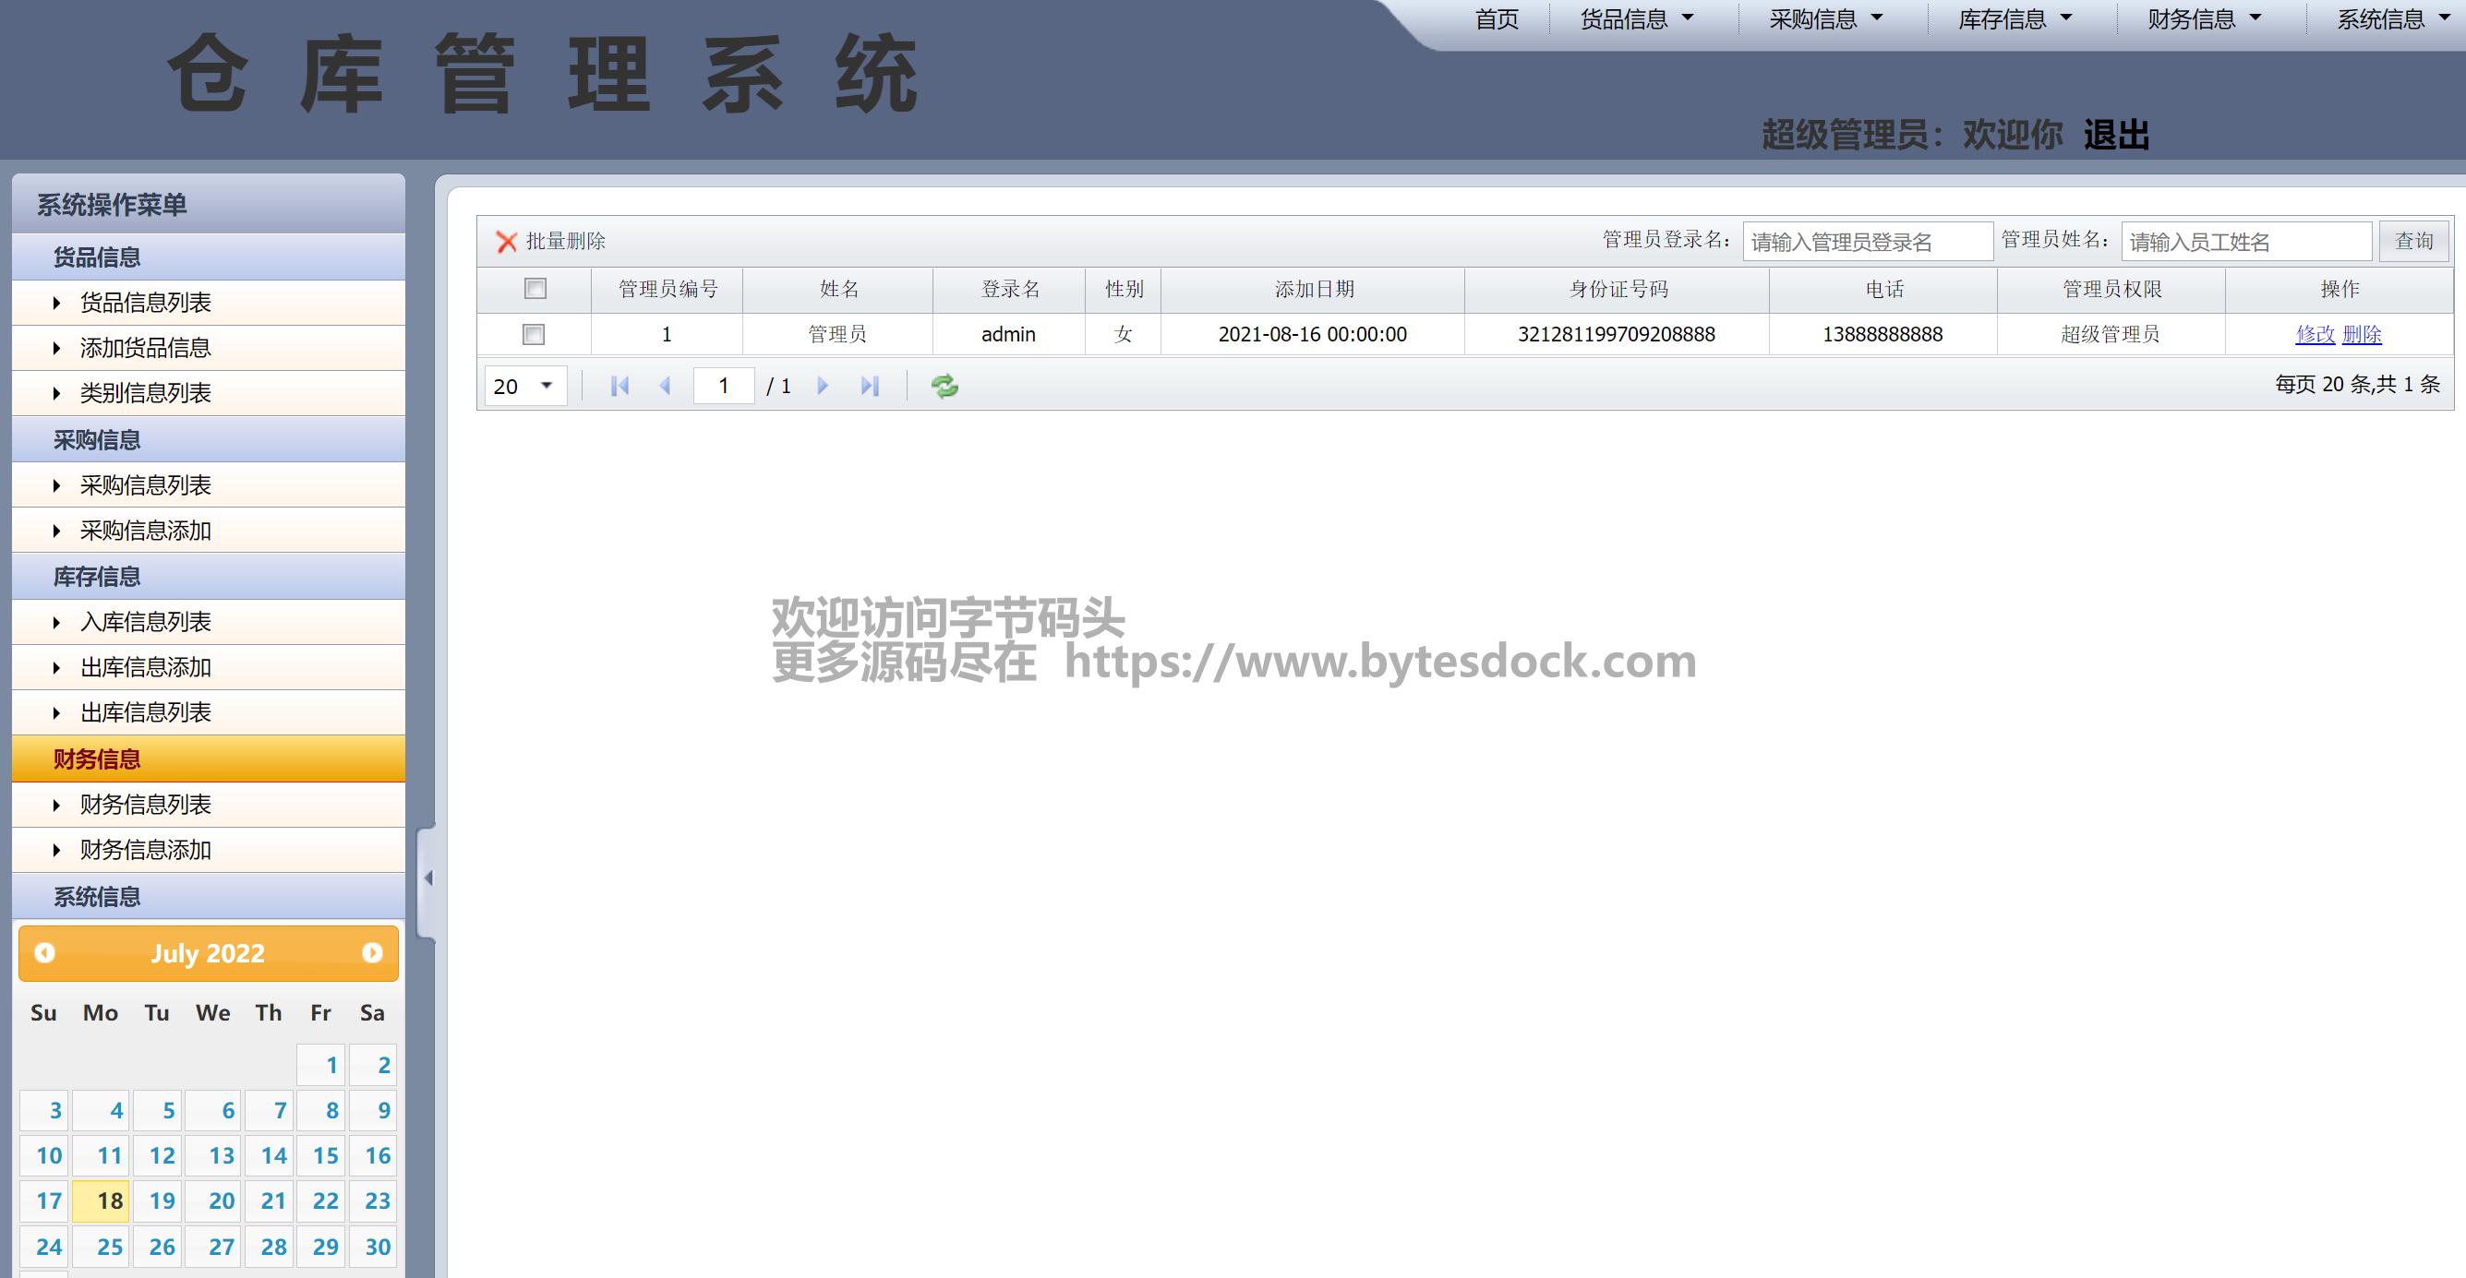Go to next page of results
The width and height of the screenshot is (2466, 1278).
tap(823, 386)
